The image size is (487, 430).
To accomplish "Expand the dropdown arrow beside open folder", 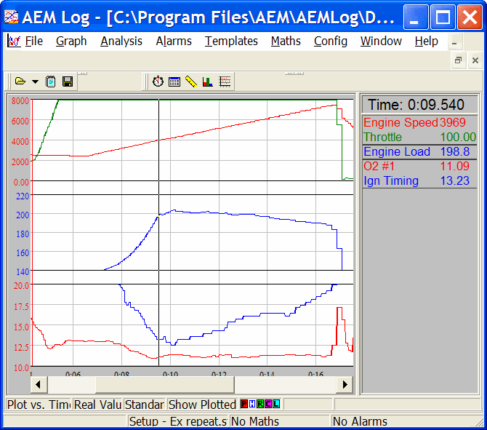I will click(x=35, y=81).
